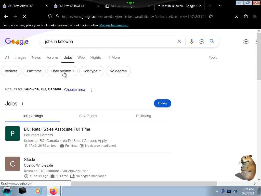The image size is (261, 196).
Task: Select the Forums search tab
Action: pos(53,57)
